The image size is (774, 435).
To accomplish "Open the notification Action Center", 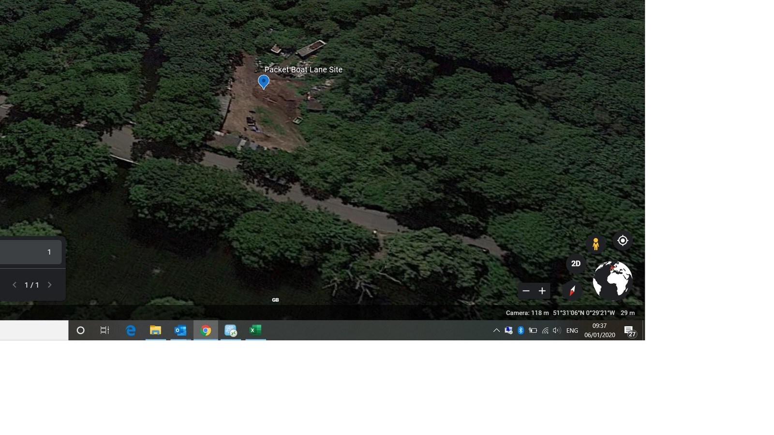I will click(629, 331).
